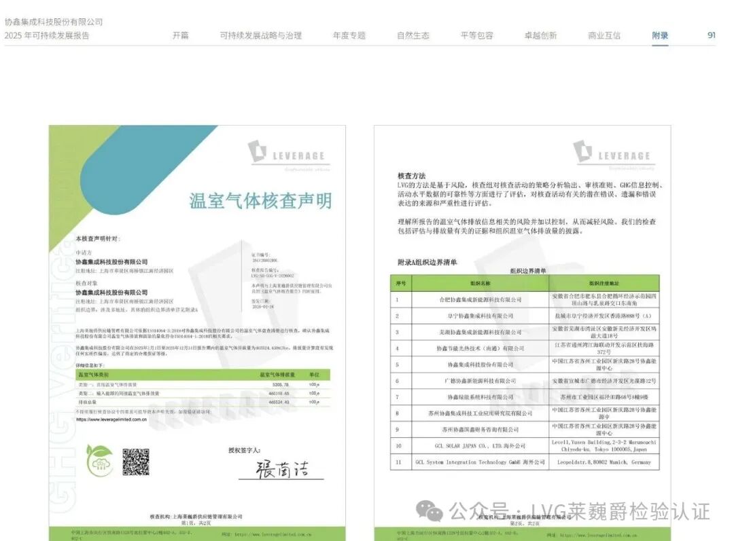The height and width of the screenshot is (541, 734).
Task: Open the 自然生态 tab
Action: tap(413, 35)
